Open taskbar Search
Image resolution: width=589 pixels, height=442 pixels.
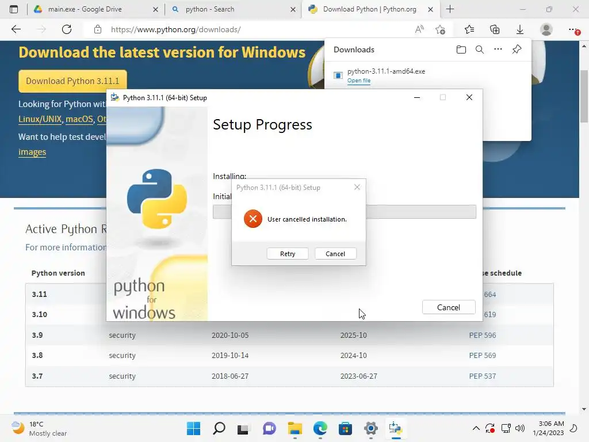tap(219, 428)
